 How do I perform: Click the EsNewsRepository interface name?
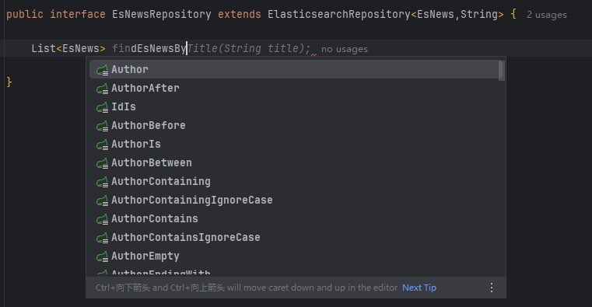(x=162, y=14)
